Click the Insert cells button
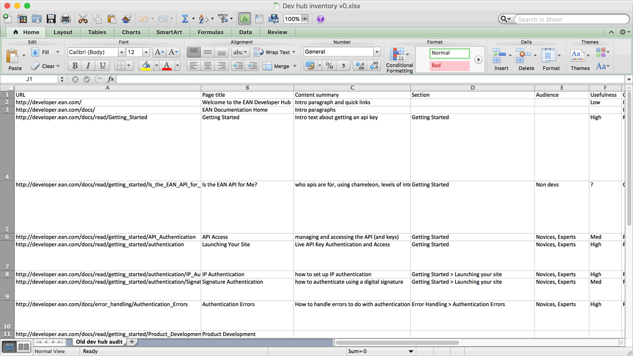Screen dimensions: 633x356 point(501,59)
